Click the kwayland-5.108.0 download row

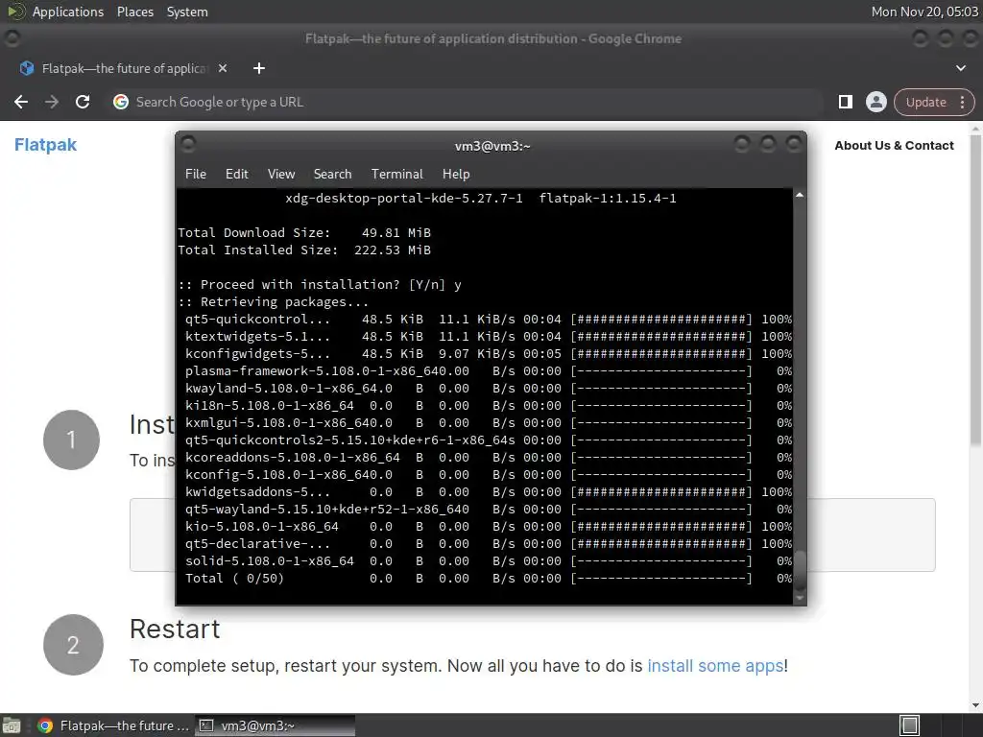[x=488, y=389]
